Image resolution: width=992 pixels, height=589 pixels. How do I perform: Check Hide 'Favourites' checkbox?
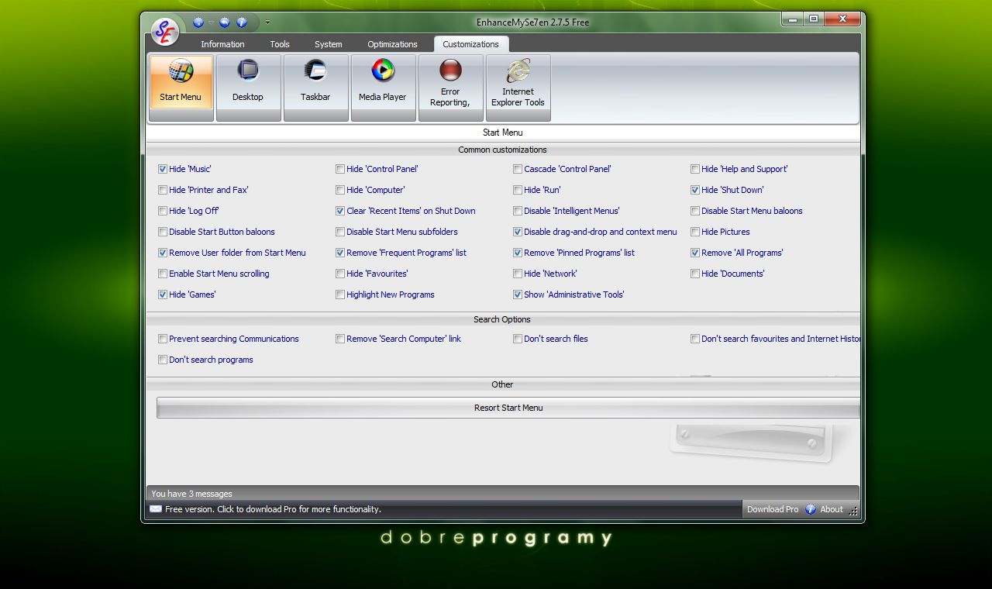[340, 274]
